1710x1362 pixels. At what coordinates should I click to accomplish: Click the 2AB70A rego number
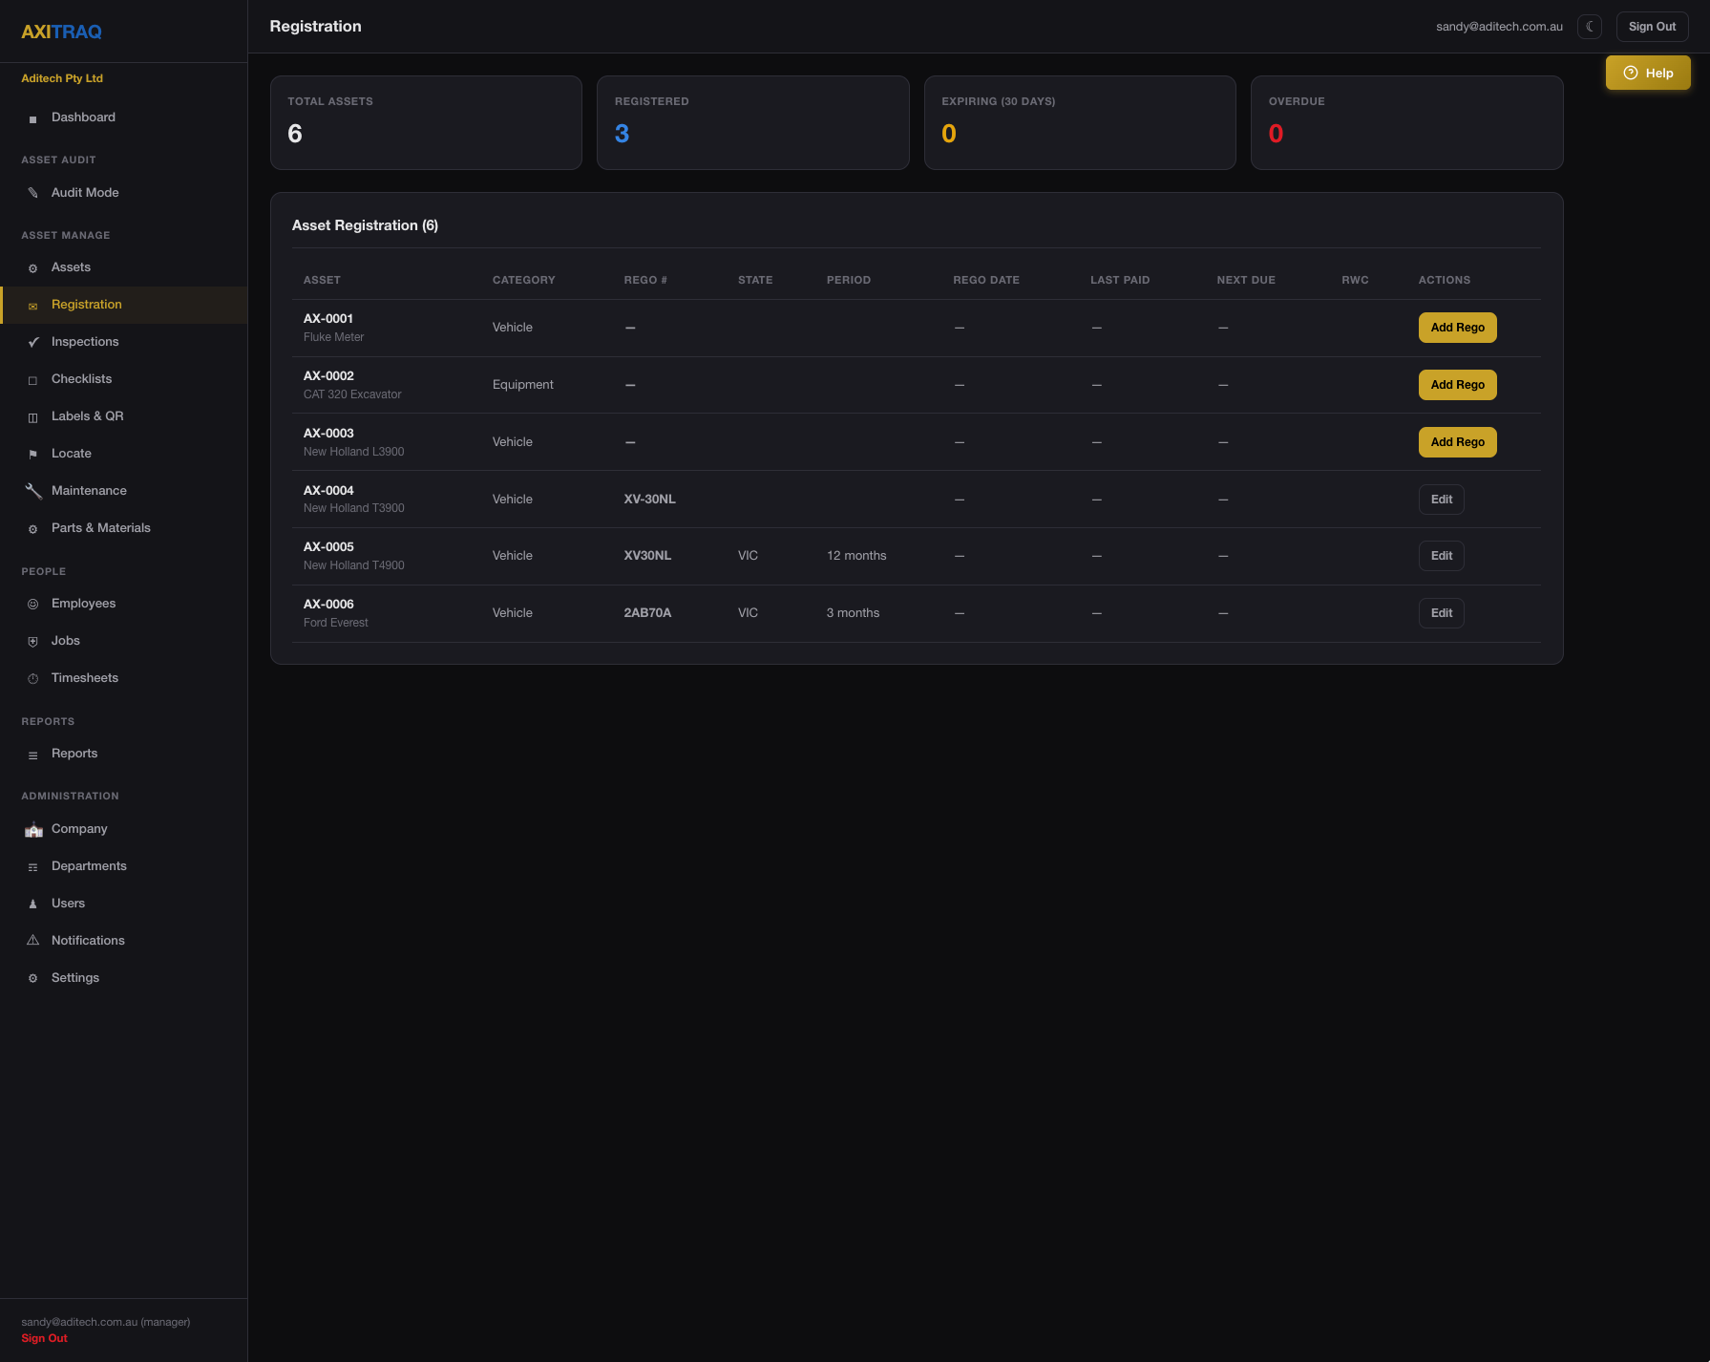click(647, 613)
